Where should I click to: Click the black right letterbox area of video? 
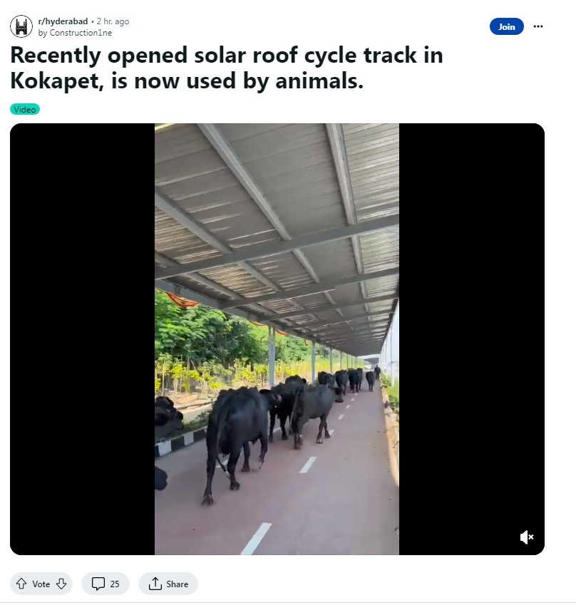point(472,338)
